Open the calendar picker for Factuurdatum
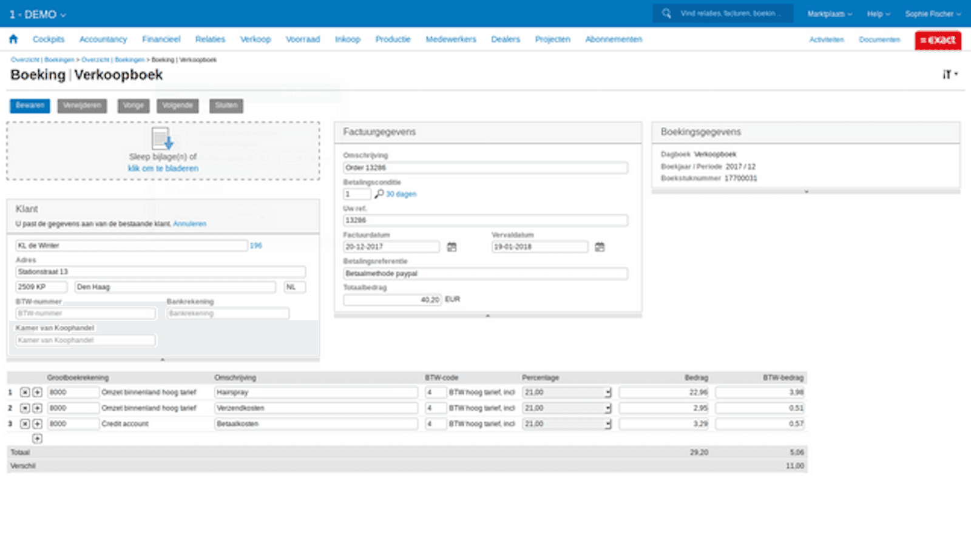 pyautogui.click(x=452, y=246)
